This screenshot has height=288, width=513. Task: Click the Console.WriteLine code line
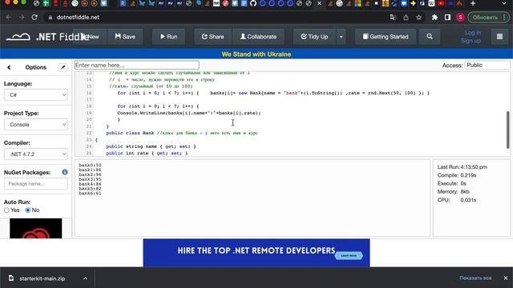pyautogui.click(x=189, y=113)
